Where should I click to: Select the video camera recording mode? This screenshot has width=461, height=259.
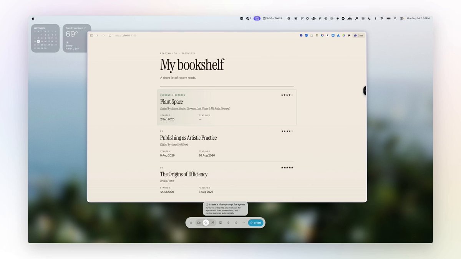[x=199, y=223]
